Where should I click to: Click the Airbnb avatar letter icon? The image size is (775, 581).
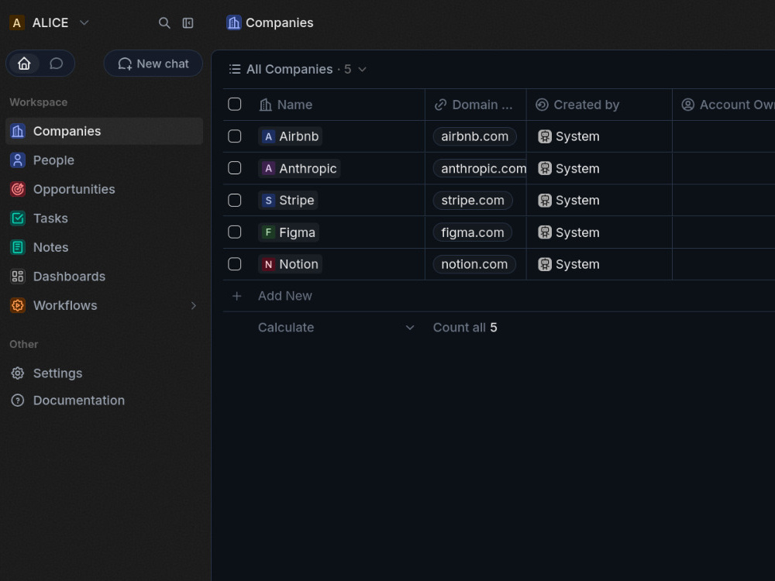(268, 136)
